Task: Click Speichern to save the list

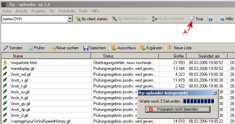Action: (x=95, y=48)
